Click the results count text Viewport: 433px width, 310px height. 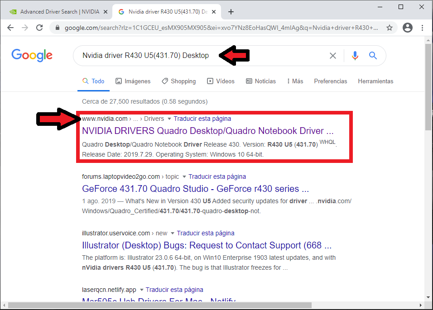pyautogui.click(x=144, y=101)
